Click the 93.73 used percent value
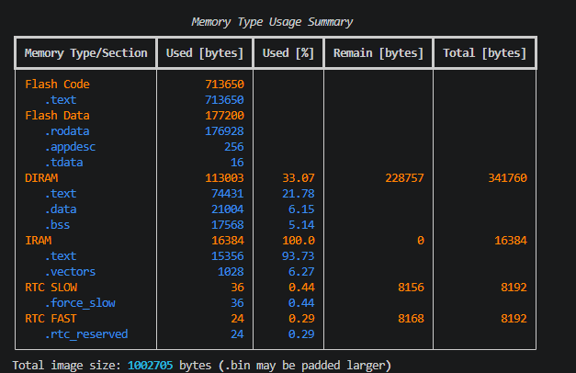 [299, 256]
